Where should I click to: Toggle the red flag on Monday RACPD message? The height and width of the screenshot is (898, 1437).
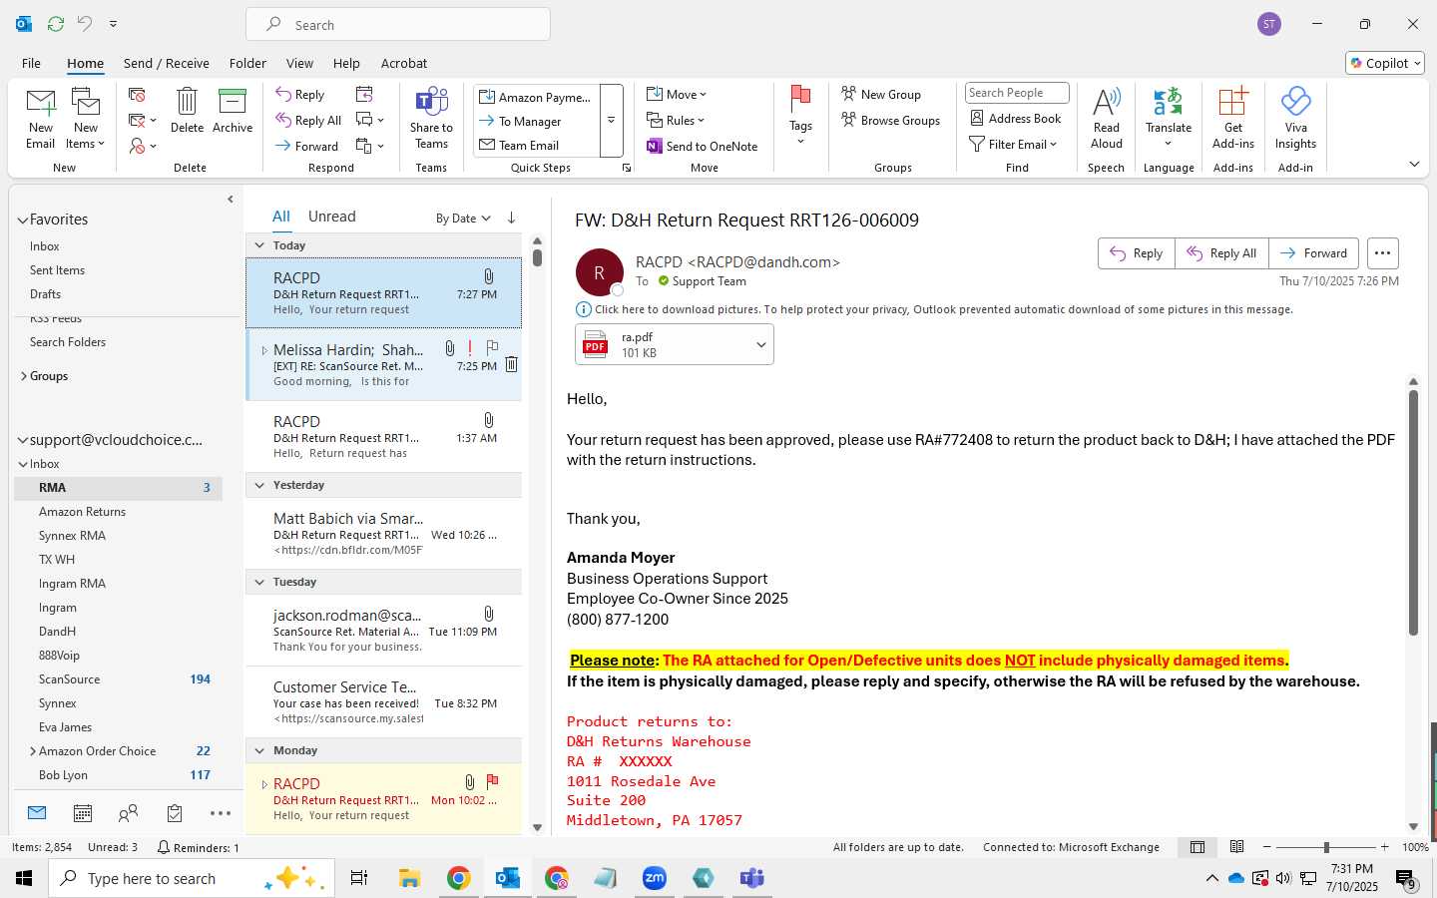pyautogui.click(x=492, y=781)
